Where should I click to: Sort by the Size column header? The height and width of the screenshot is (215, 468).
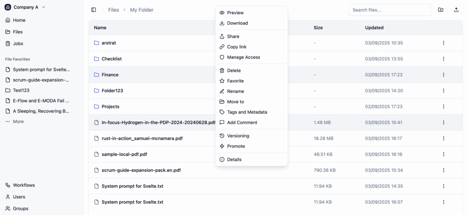click(x=318, y=28)
